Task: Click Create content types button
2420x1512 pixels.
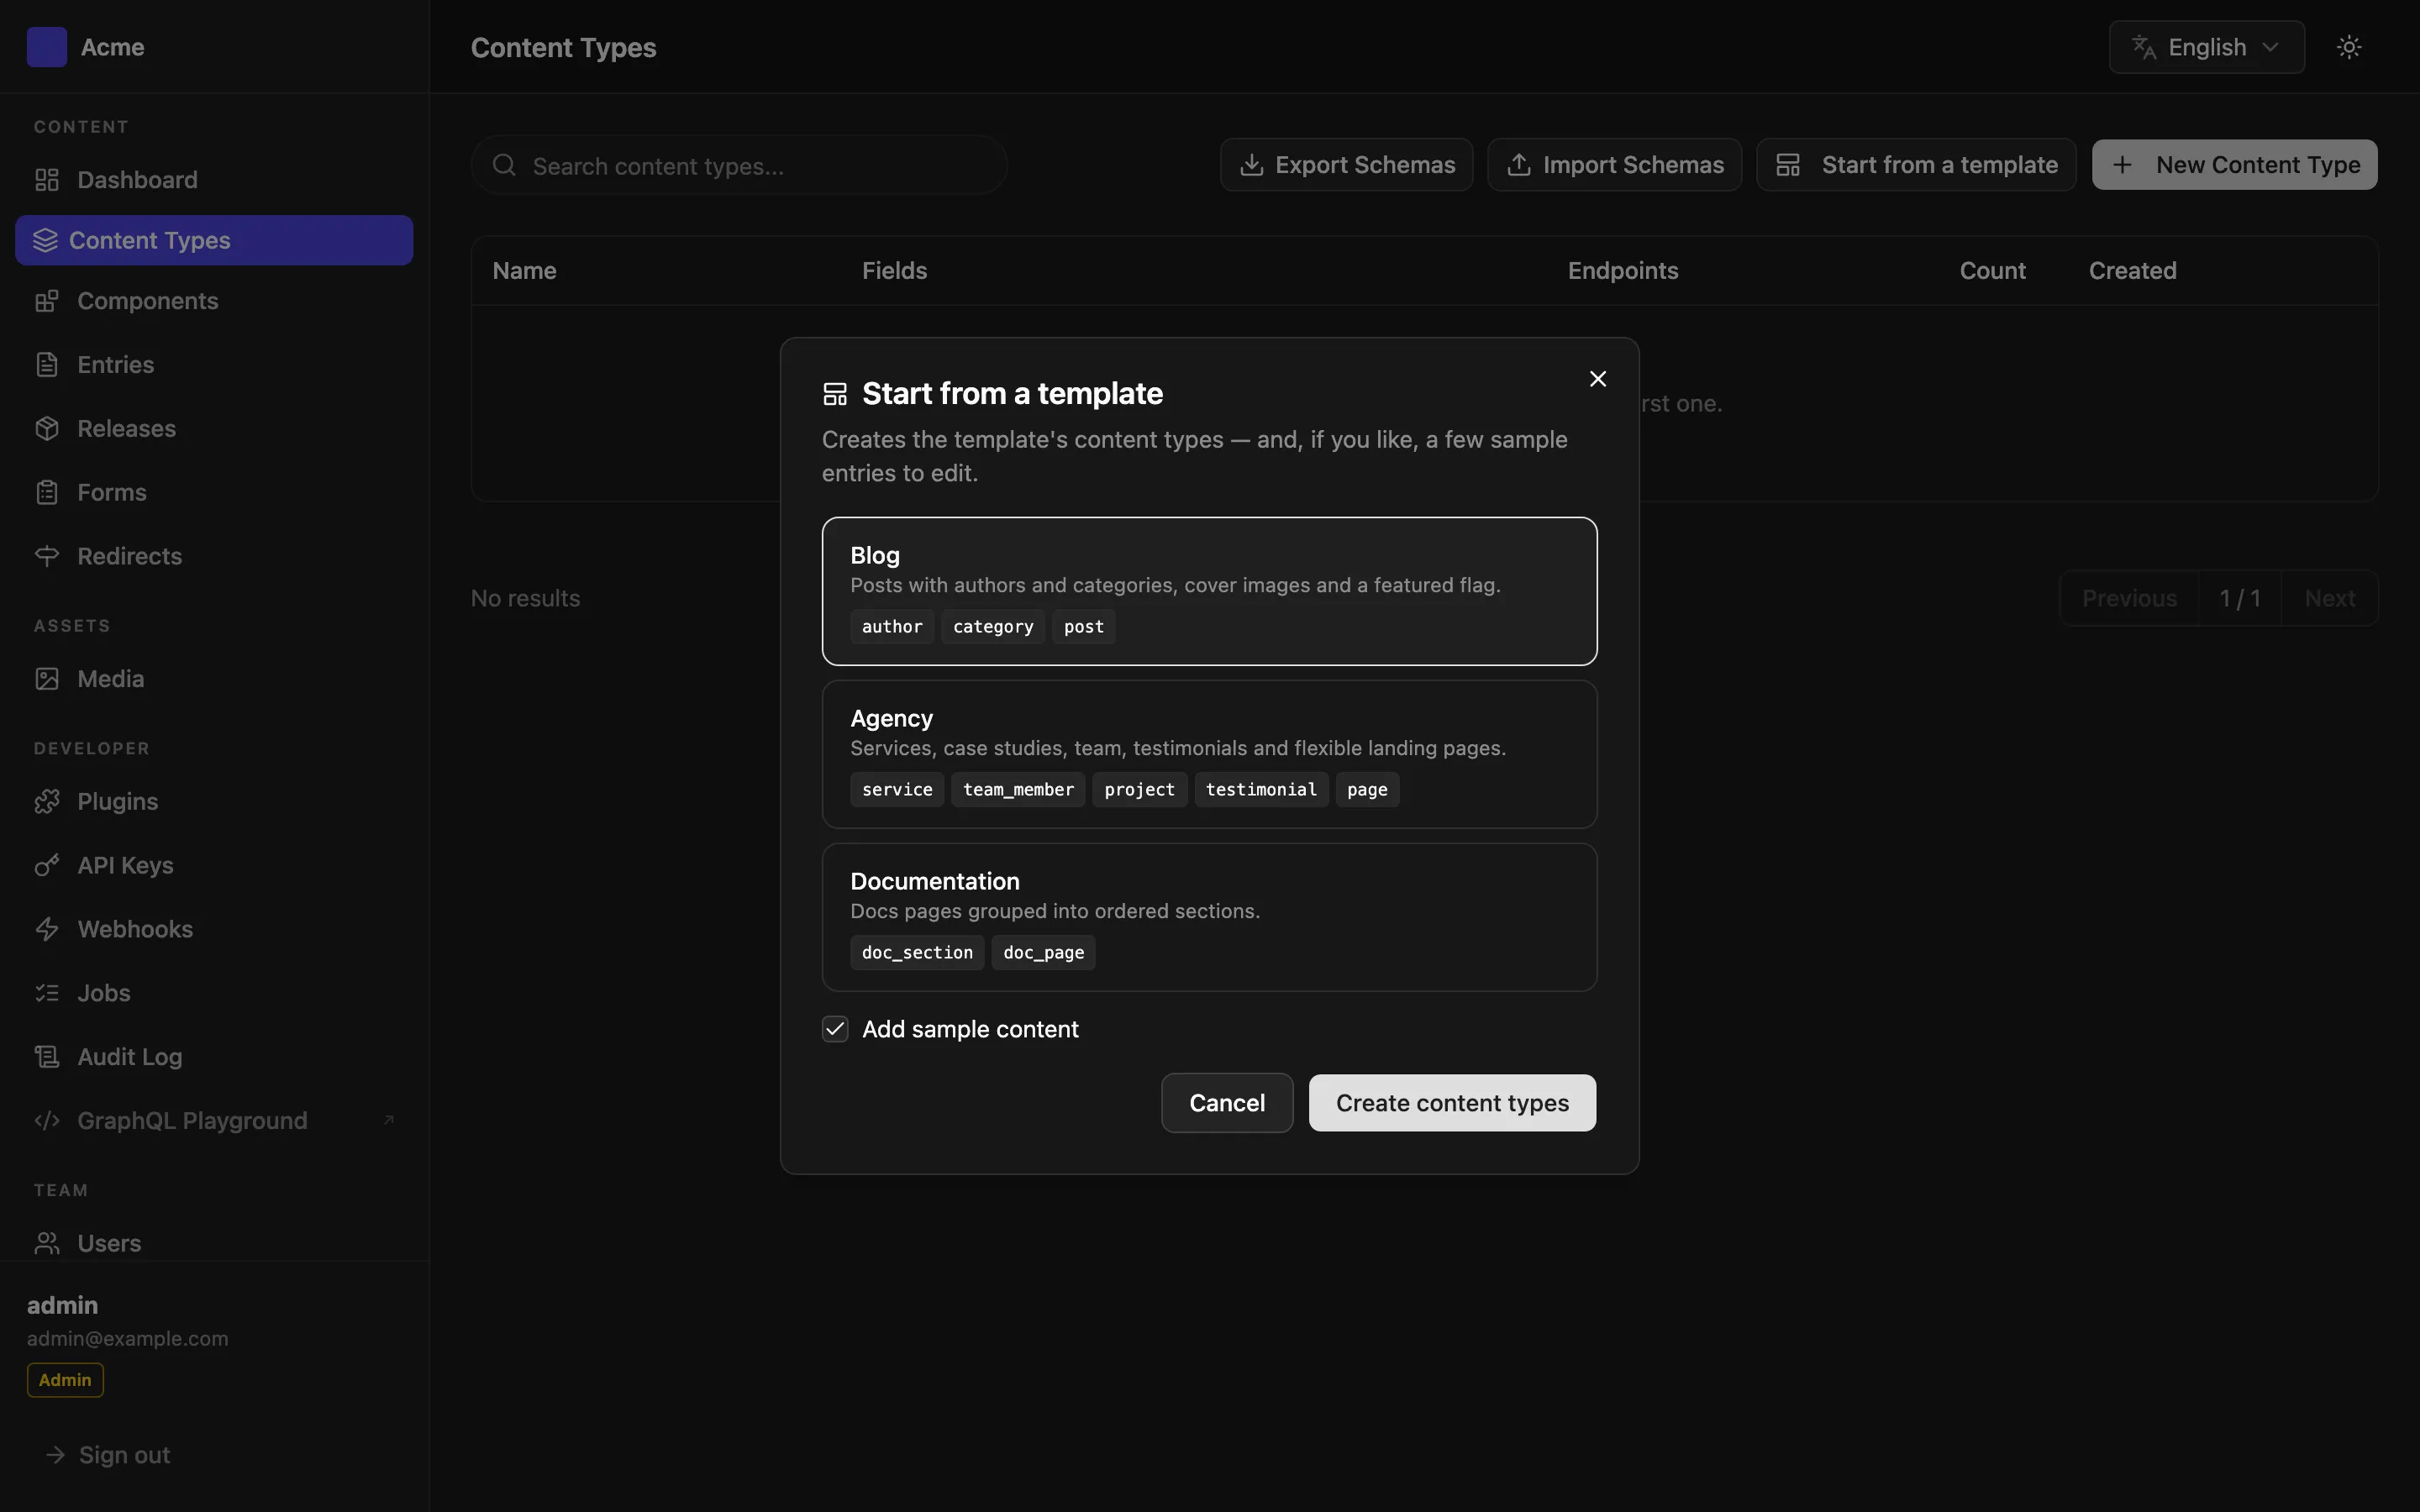Action: pyautogui.click(x=1452, y=1103)
